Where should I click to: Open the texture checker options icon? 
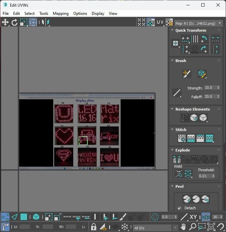coord(169,22)
